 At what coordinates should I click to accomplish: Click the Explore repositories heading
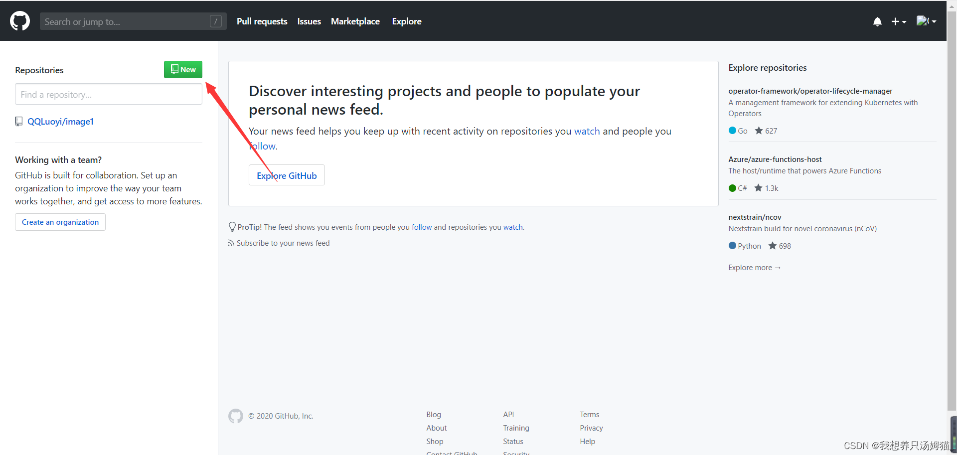coord(768,68)
